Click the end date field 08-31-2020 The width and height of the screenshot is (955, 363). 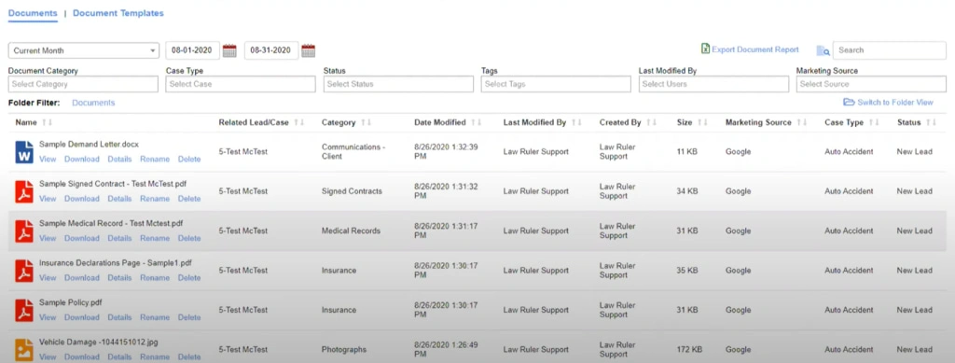271,50
